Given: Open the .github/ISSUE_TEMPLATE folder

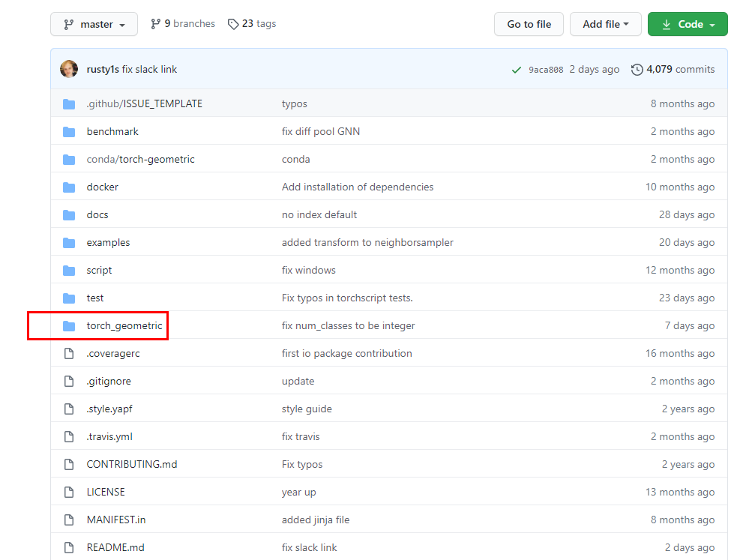Looking at the screenshot, I should tap(144, 103).
